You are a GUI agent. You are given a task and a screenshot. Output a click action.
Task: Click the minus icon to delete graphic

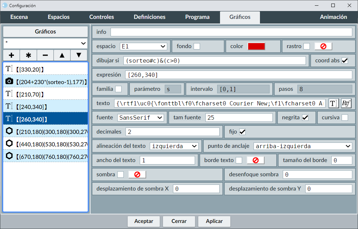[x=45, y=55]
